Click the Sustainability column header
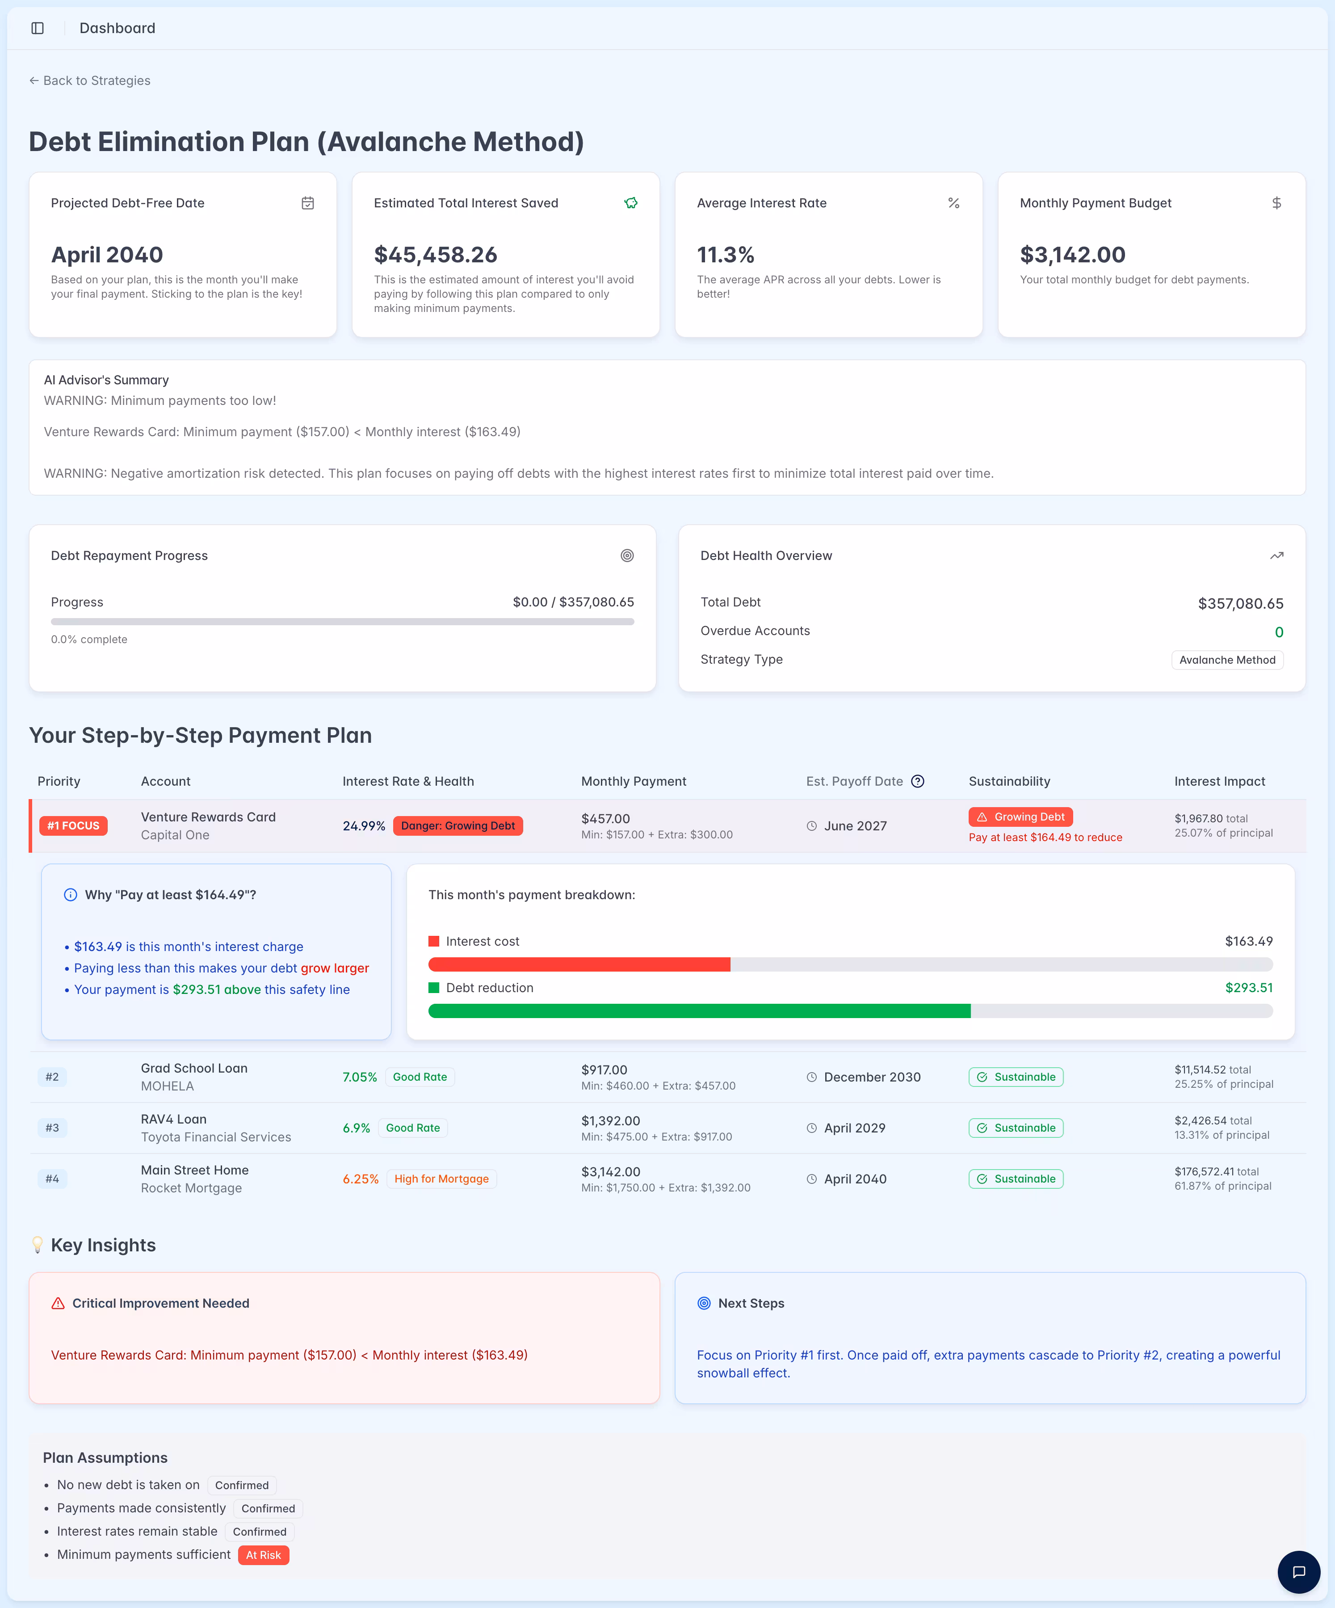1335x1608 pixels. tap(1010, 781)
